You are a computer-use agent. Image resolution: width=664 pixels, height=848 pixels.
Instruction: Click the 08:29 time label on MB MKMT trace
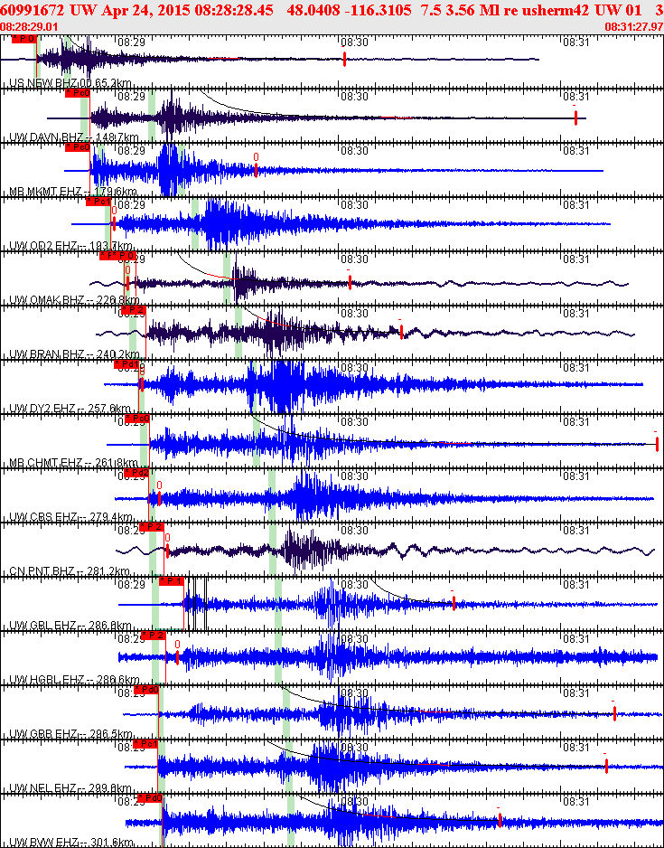point(131,150)
